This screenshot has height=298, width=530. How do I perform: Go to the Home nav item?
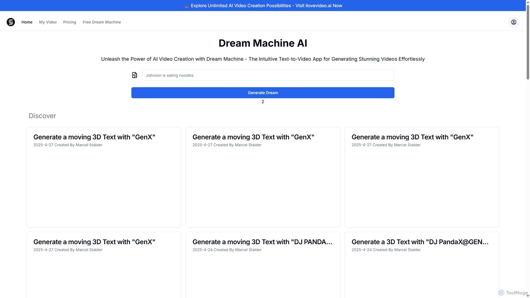point(27,22)
